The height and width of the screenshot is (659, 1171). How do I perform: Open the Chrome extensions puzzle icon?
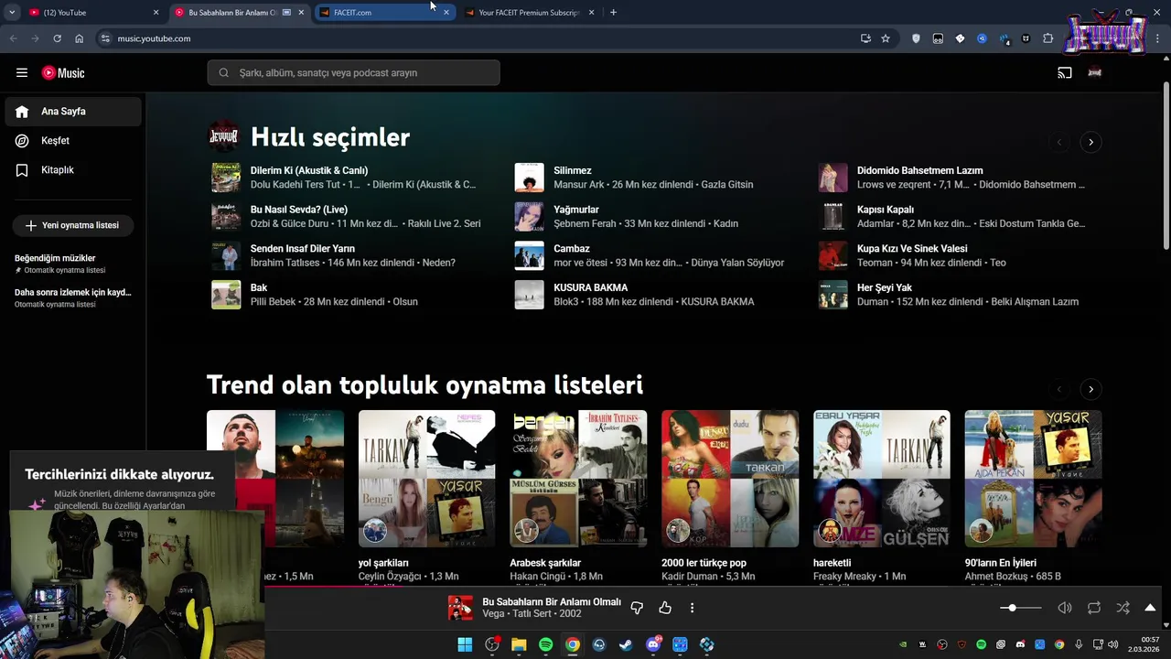pyautogui.click(x=1048, y=38)
